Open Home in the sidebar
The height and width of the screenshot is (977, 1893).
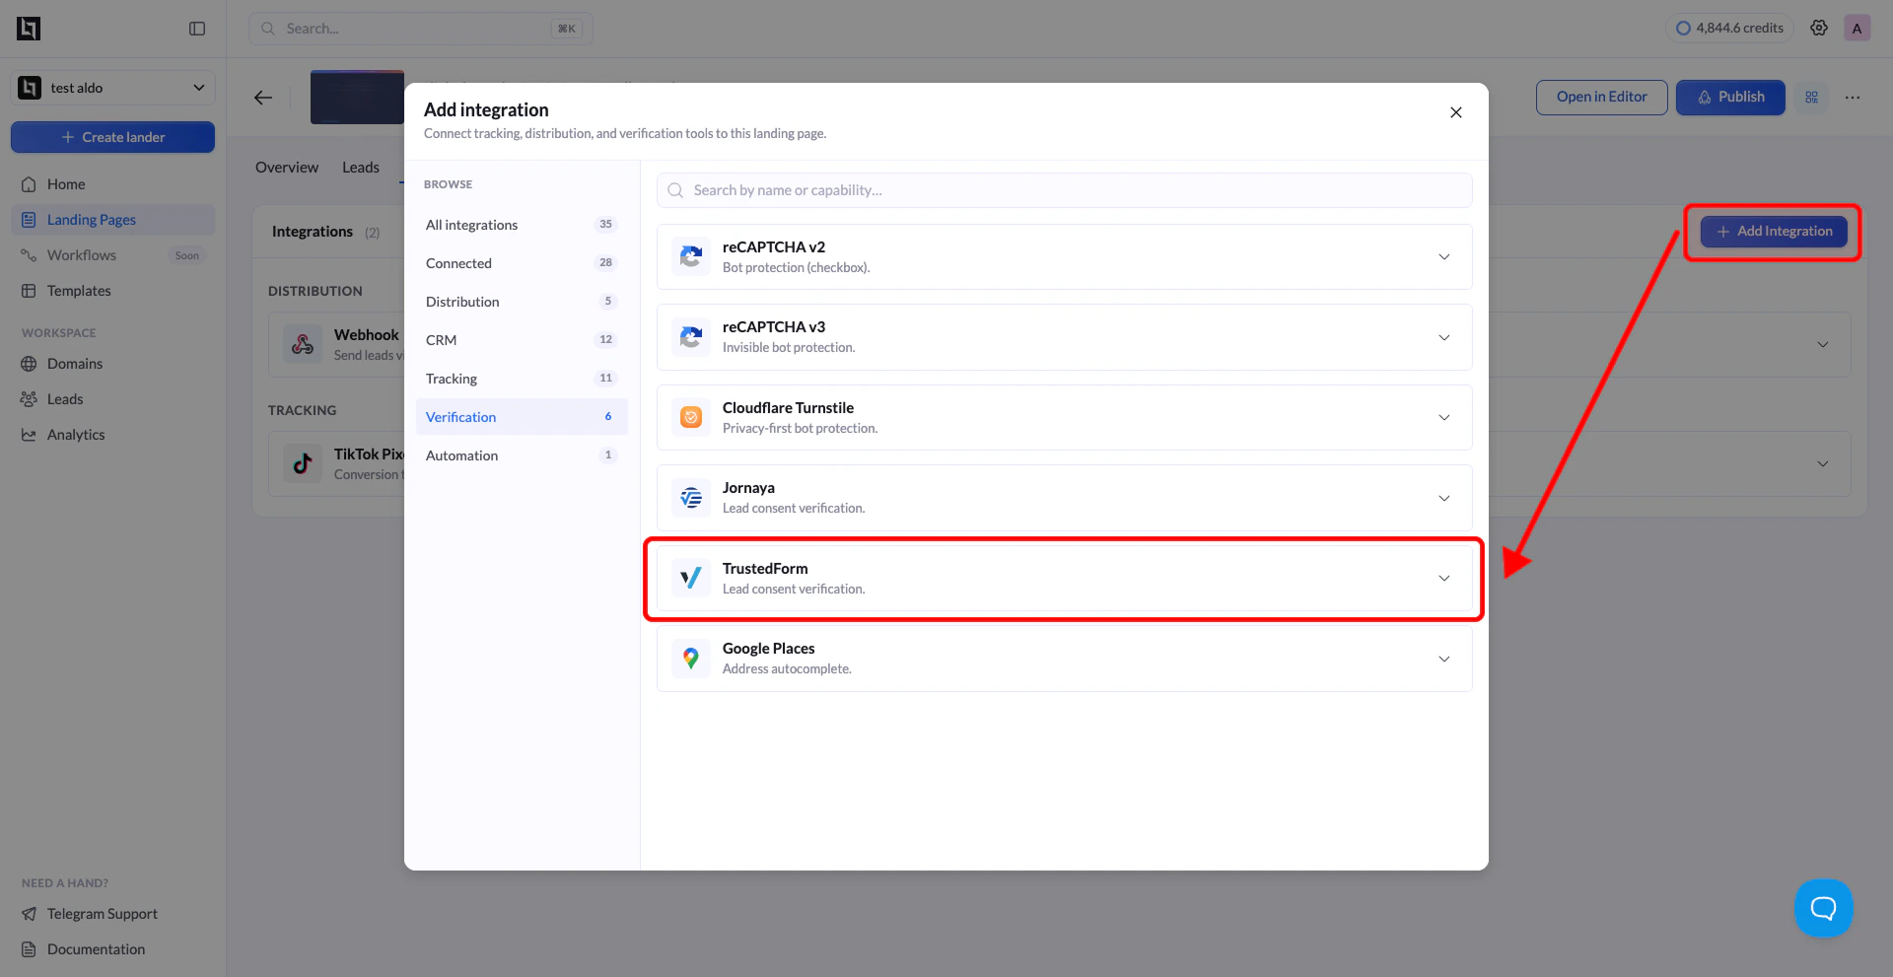click(113, 184)
